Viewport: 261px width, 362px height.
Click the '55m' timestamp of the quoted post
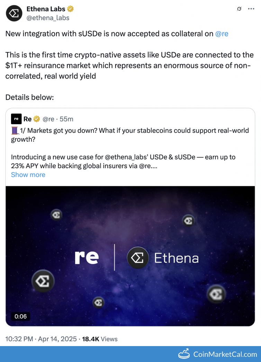[x=66, y=119]
